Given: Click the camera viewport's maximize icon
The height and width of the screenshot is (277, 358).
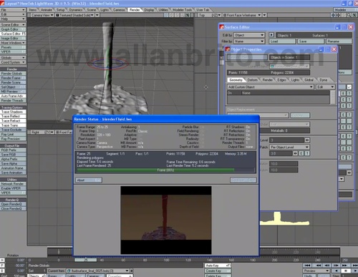Looking at the screenshot, I should pyautogui.click(x=188, y=15).
